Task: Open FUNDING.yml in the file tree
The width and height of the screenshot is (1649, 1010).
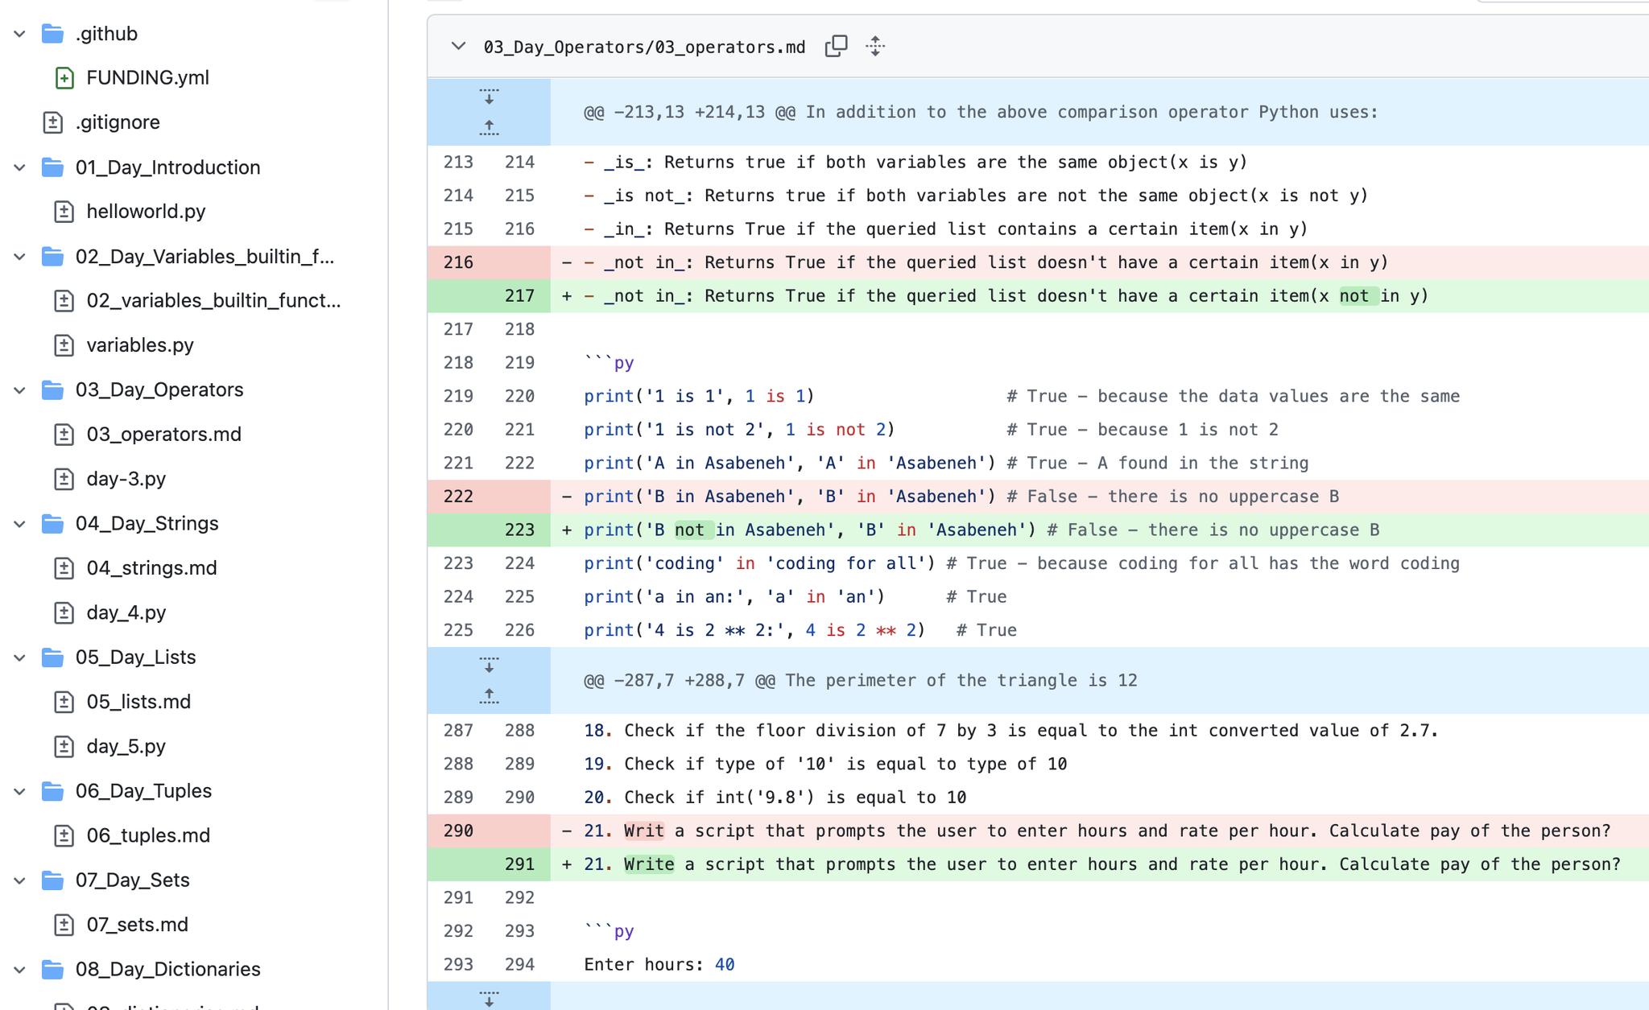Action: [x=148, y=78]
